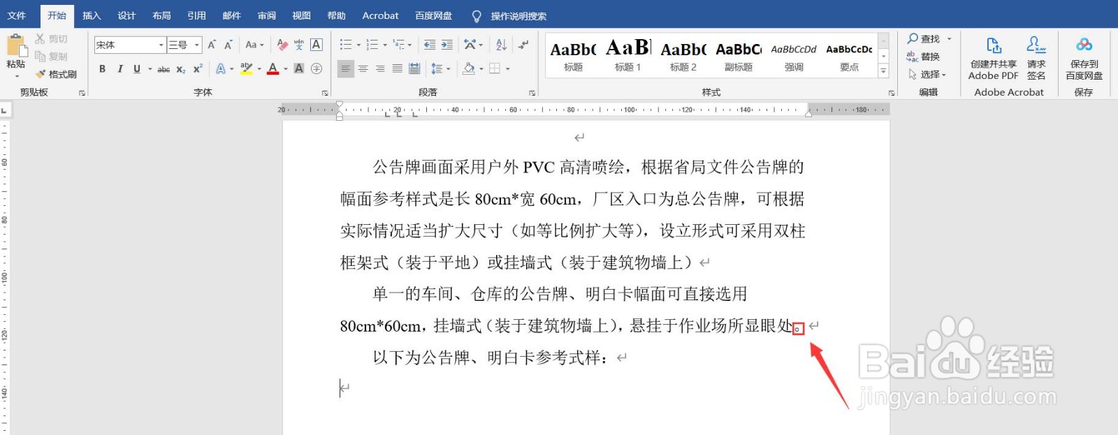Click the distributed alignment icon
Screen dimensions: 1118x435
click(414, 68)
